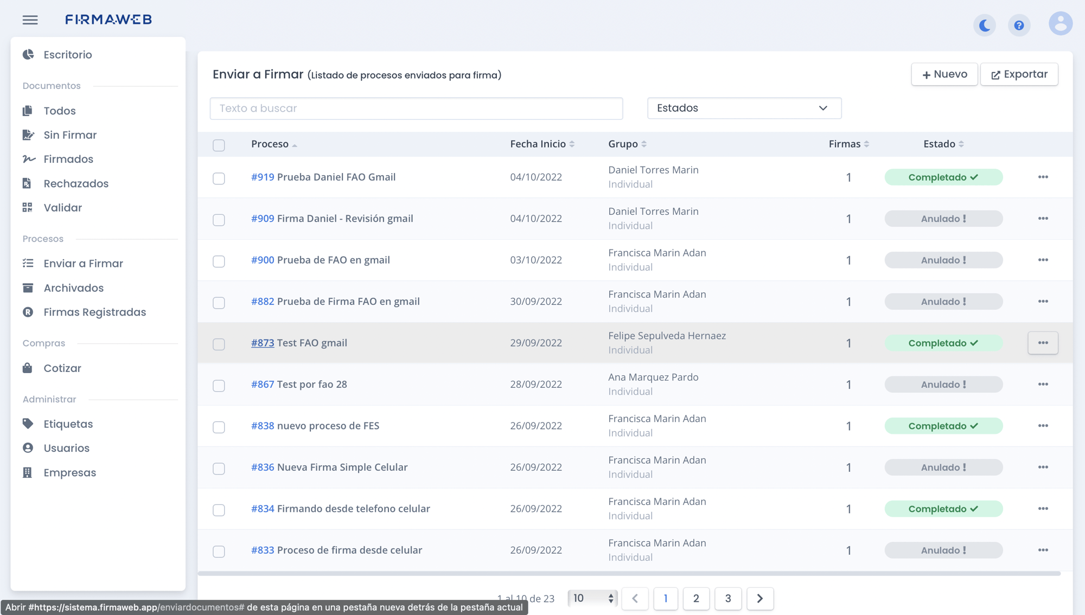Select checkbox for Prueba de Firma FAO en gmail

[x=219, y=303]
